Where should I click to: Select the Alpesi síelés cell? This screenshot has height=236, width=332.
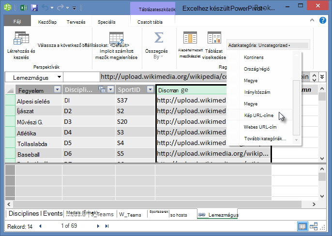[x=39, y=101]
